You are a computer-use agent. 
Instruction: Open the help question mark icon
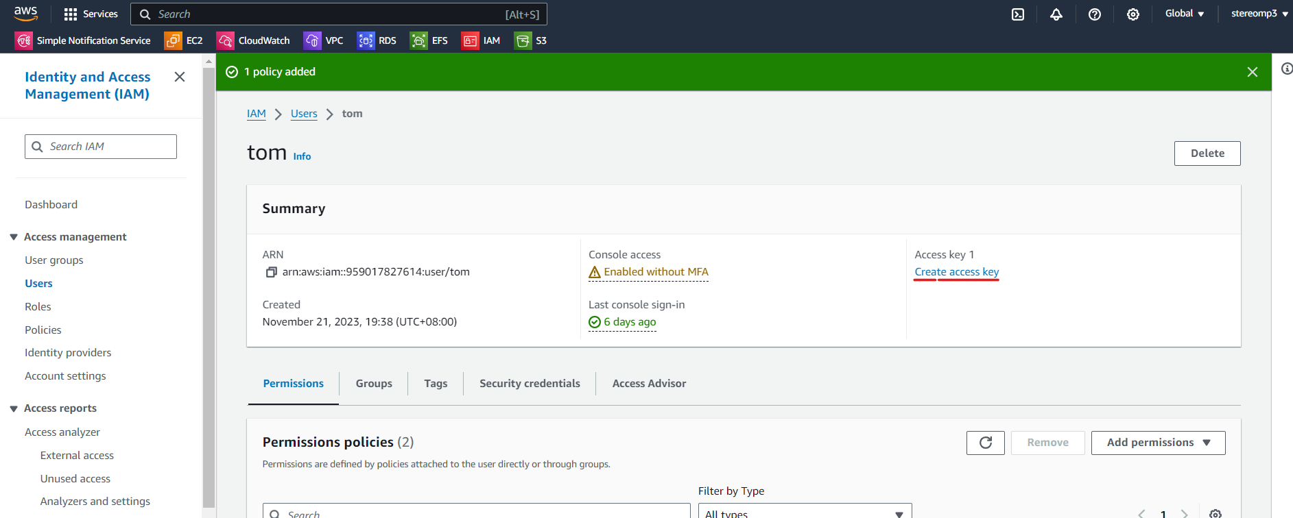click(x=1095, y=14)
